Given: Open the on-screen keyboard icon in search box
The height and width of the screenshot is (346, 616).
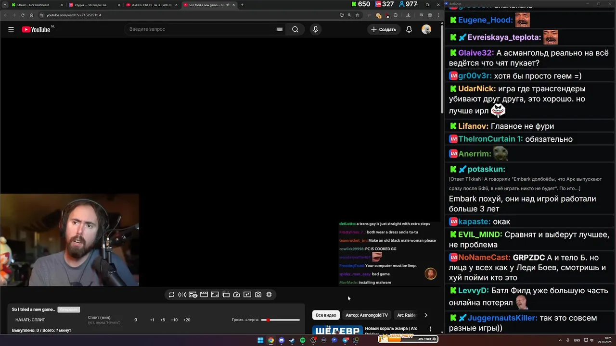Looking at the screenshot, I should pyautogui.click(x=280, y=29).
